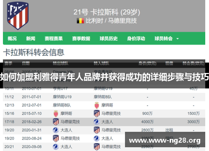Go to the 赛程赛果 tab
The image size is (209, 151).
click(x=54, y=38)
